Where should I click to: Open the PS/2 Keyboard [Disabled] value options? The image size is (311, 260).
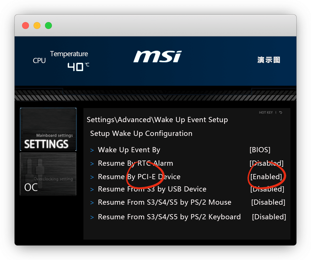tap(269, 217)
